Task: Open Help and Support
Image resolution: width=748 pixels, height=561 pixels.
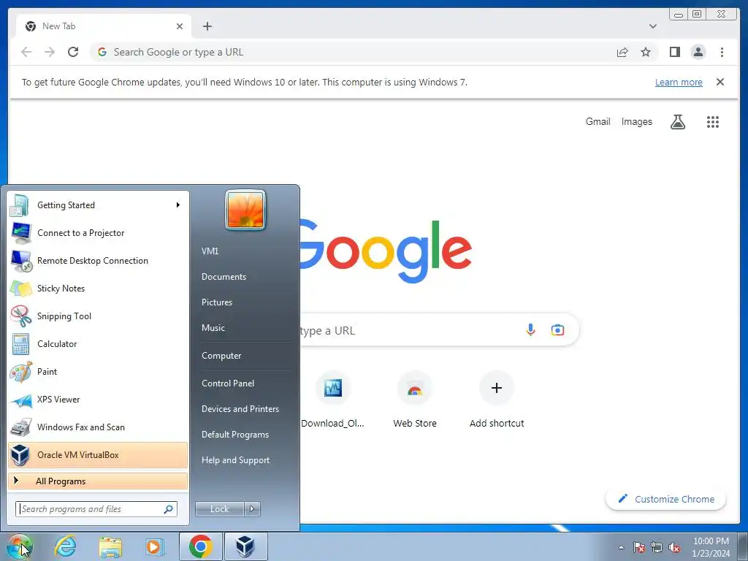Action: pos(235,460)
